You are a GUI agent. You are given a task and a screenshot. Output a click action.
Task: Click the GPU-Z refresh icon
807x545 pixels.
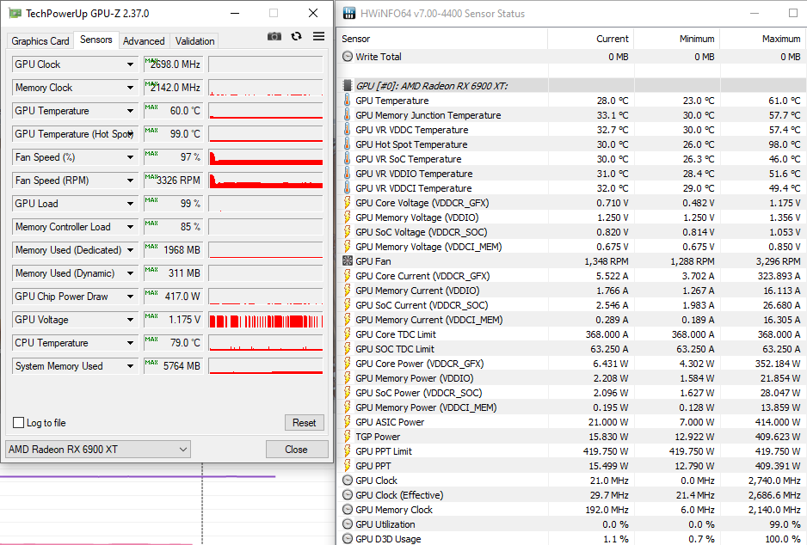point(296,36)
